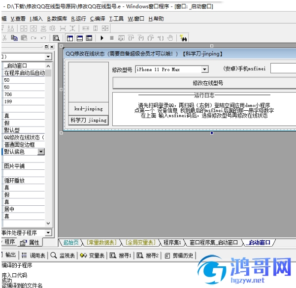Image resolution: width=296 pixels, height=288 pixels.
Task: Click the make-same-size icon
Action: 105,29
